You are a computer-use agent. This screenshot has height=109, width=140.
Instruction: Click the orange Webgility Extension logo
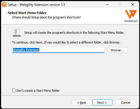tap(131, 16)
